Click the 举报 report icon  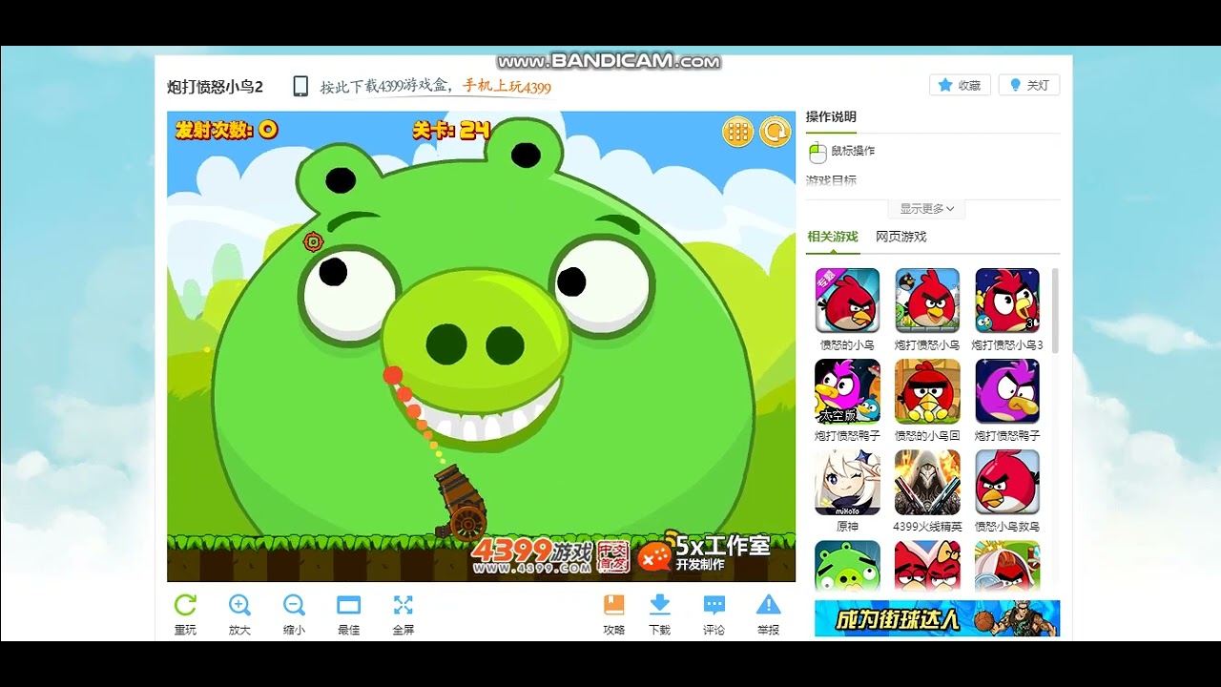click(x=768, y=604)
